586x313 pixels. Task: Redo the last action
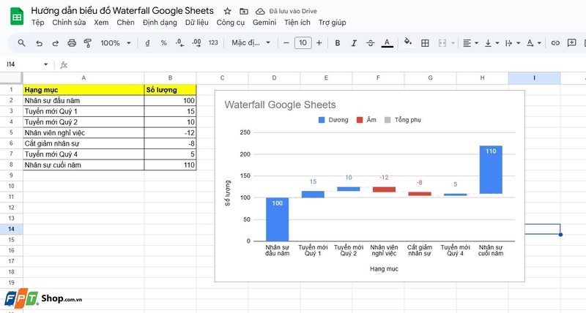[56, 43]
